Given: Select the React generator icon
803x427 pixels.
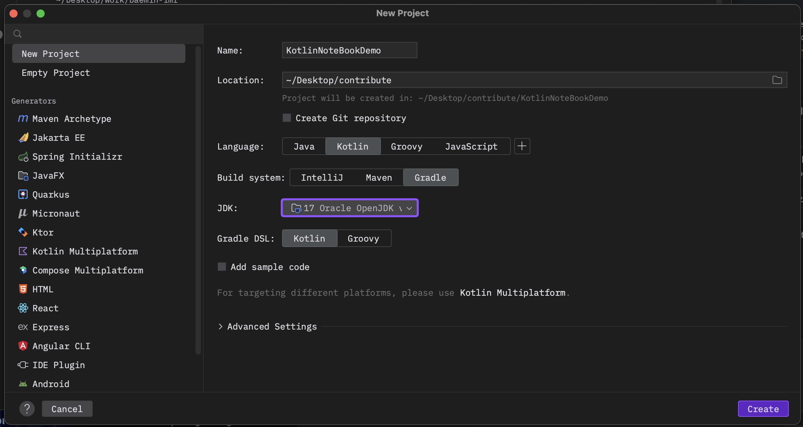Looking at the screenshot, I should coord(23,308).
